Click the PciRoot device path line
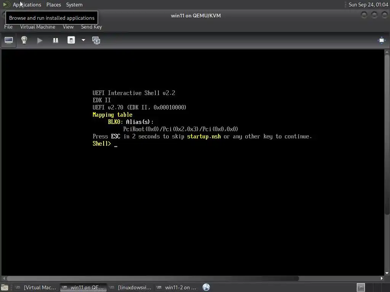This screenshot has width=390, height=292. coord(181,129)
